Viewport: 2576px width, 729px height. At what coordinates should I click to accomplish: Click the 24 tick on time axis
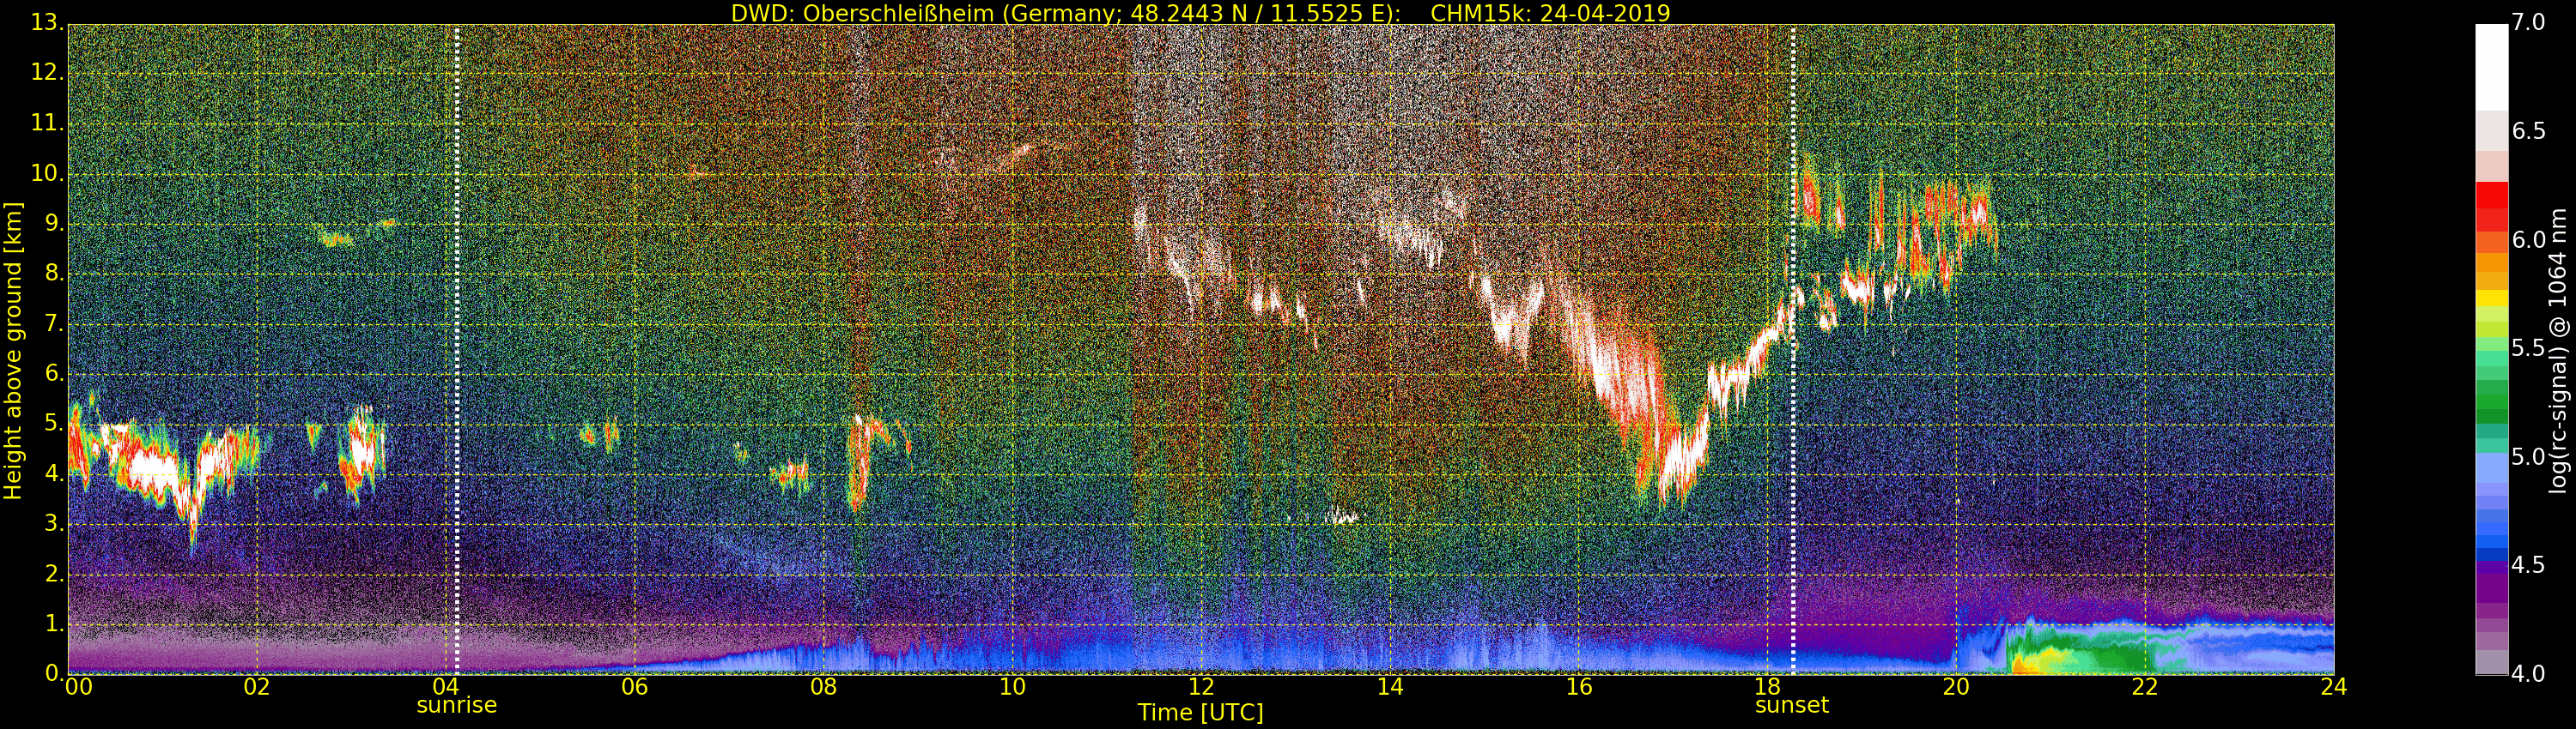(x=2333, y=687)
